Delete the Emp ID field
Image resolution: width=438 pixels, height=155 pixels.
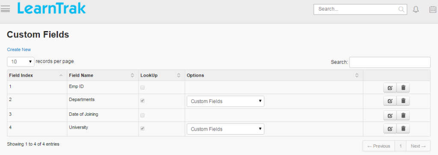(x=403, y=88)
